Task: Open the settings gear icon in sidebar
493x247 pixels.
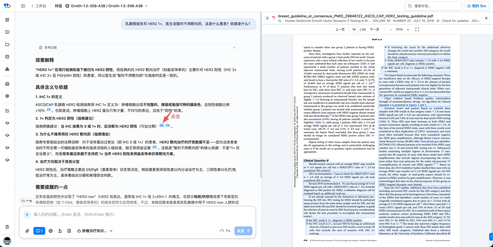Action: [7, 96]
